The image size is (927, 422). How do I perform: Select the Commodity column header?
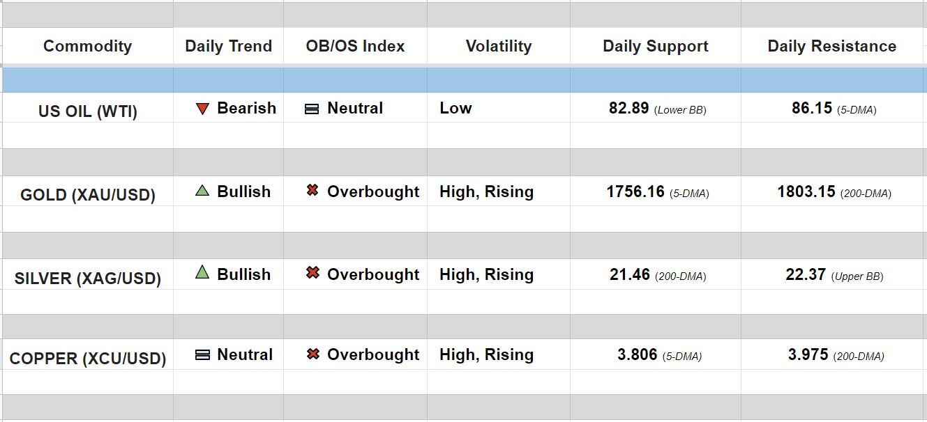tap(87, 46)
